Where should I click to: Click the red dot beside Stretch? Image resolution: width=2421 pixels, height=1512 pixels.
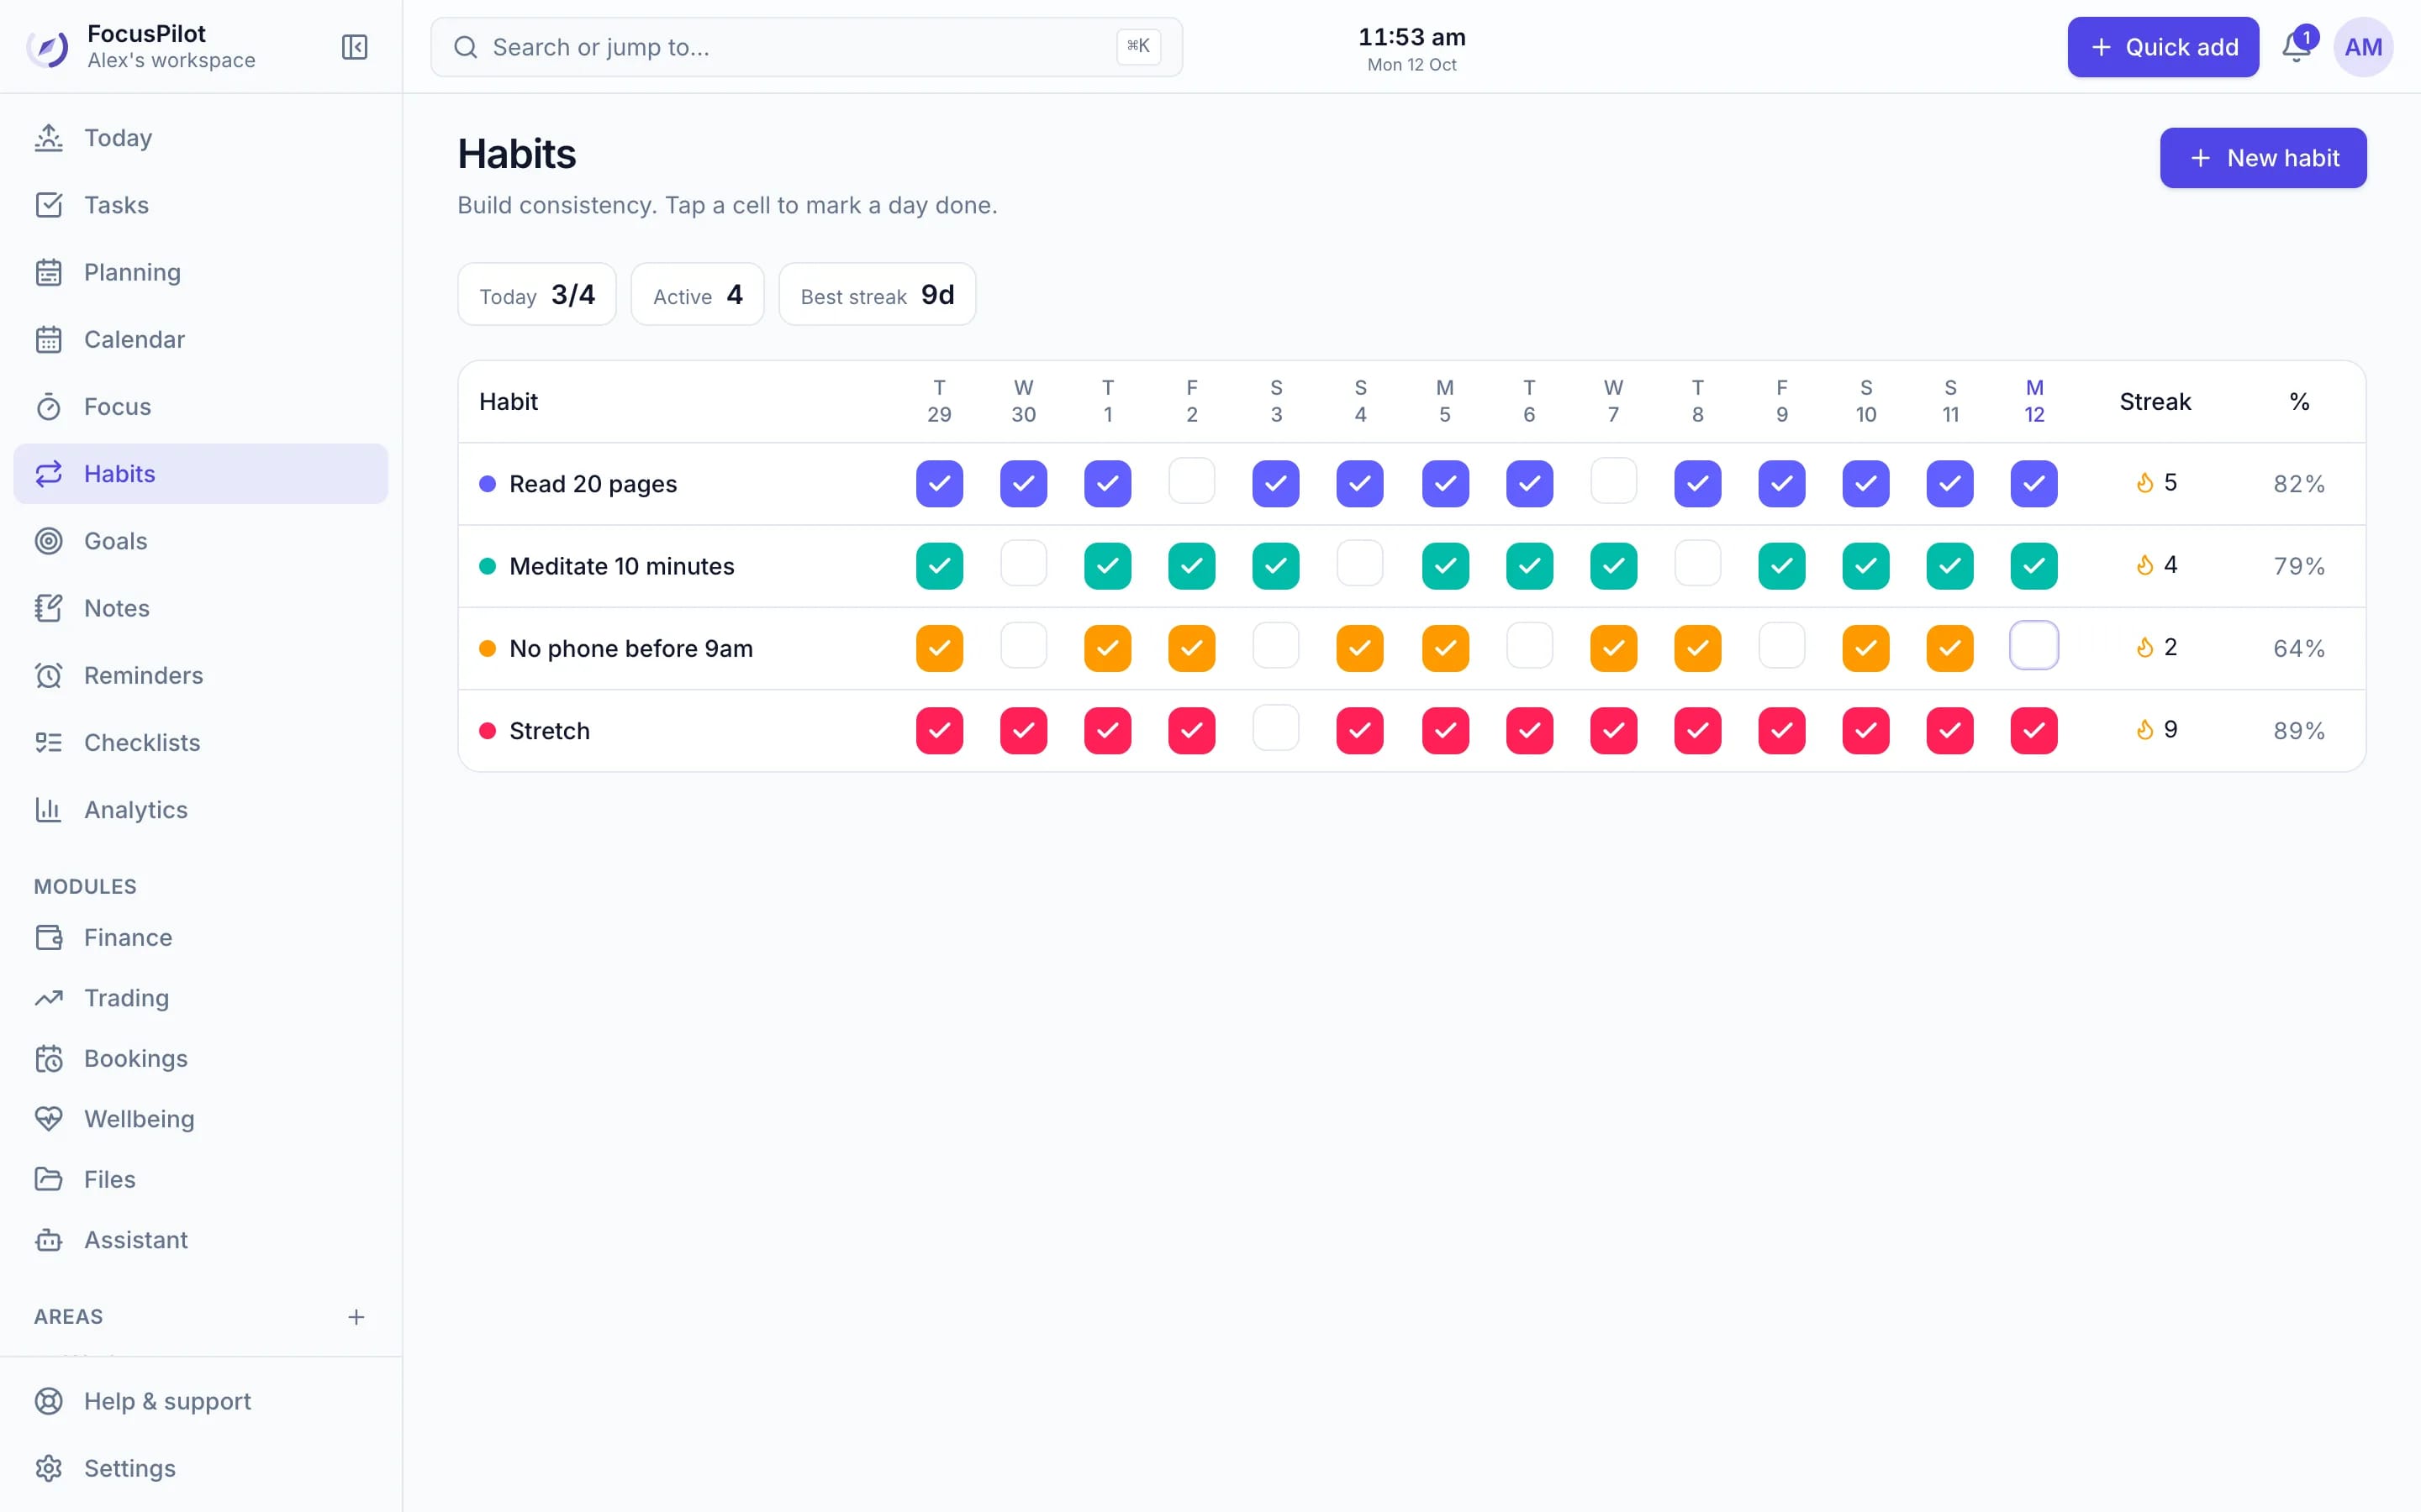click(488, 731)
